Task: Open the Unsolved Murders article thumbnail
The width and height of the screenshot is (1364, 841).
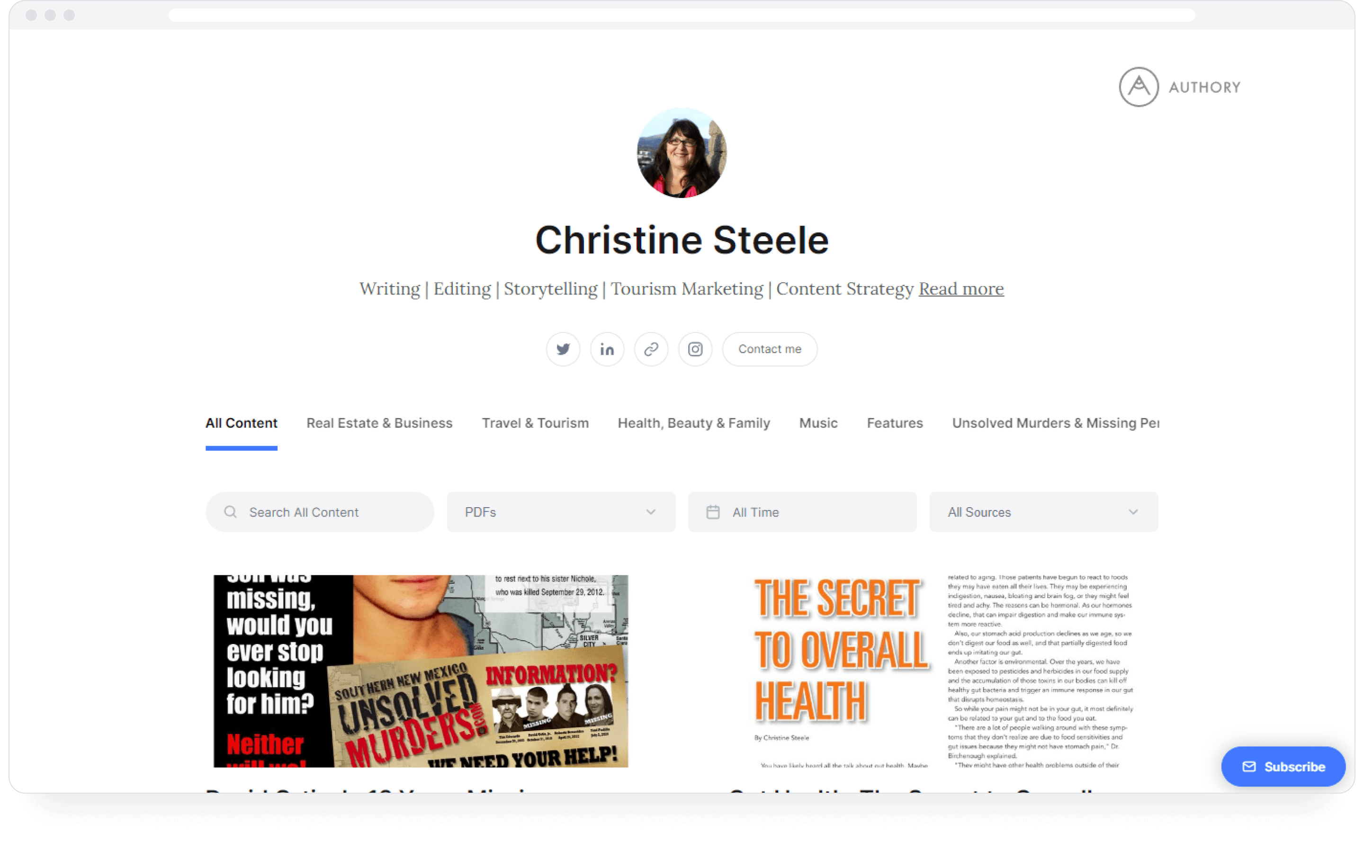Action: [x=421, y=671]
